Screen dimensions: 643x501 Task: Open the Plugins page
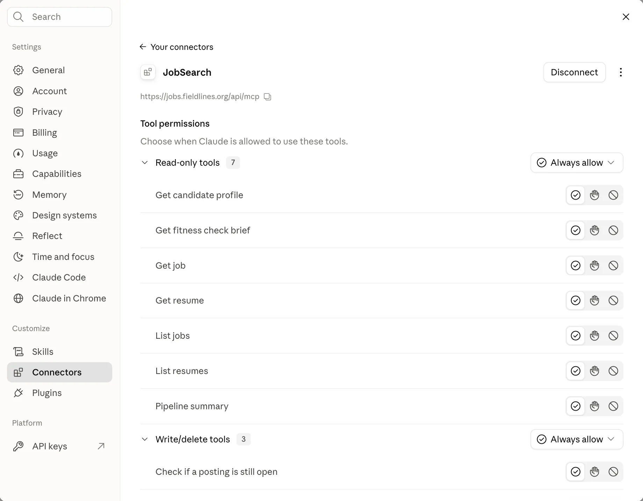tap(59, 393)
